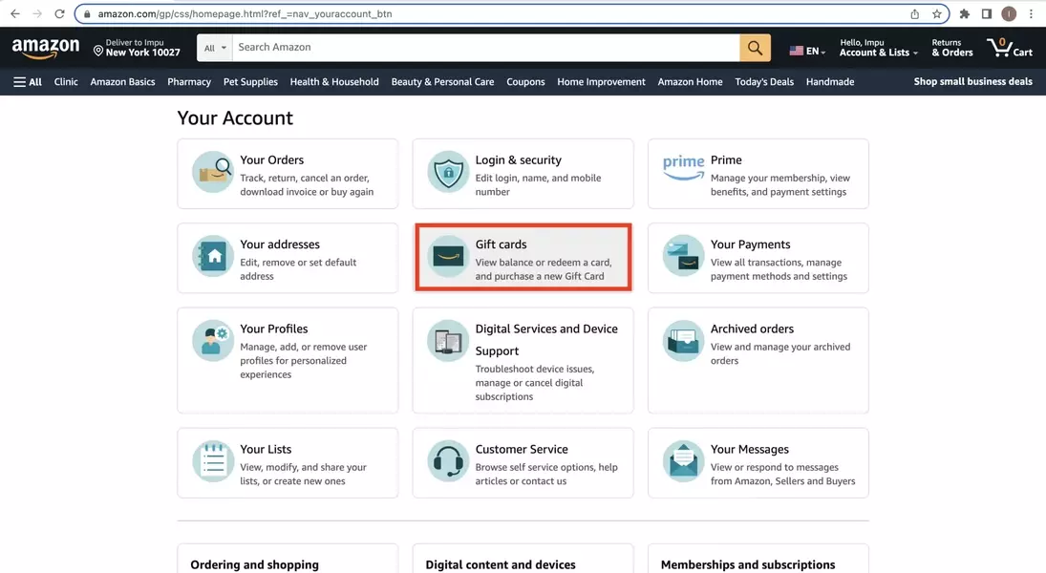The image size is (1046, 573).
Task: Open Handmade in the nav bar
Action: click(x=830, y=82)
